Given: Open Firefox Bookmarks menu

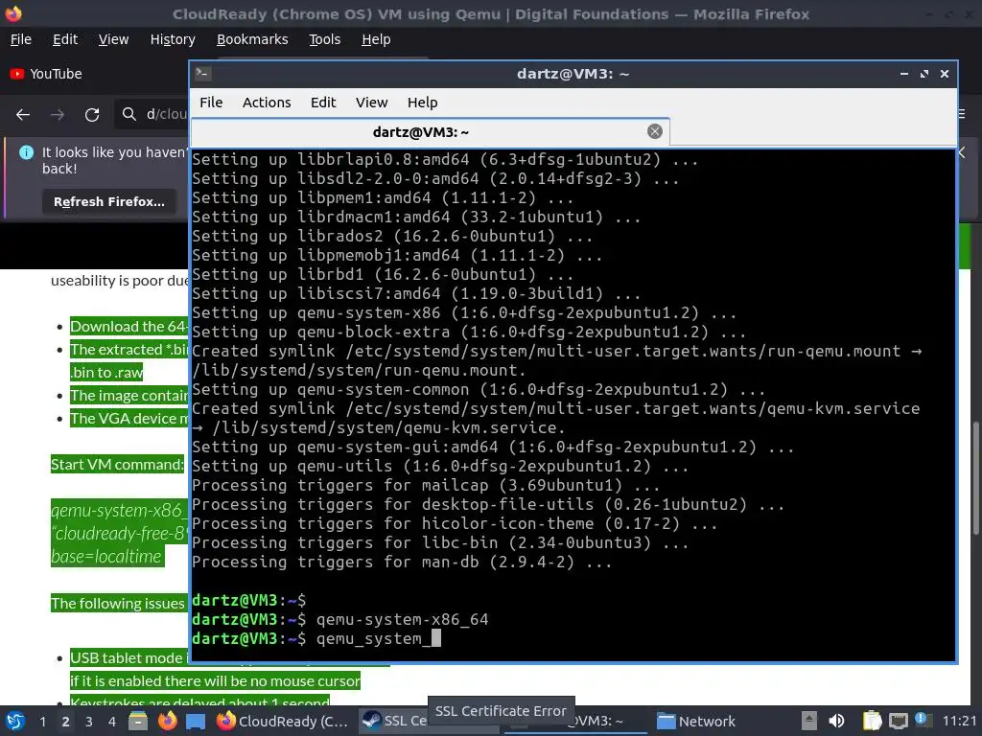Looking at the screenshot, I should point(252,39).
